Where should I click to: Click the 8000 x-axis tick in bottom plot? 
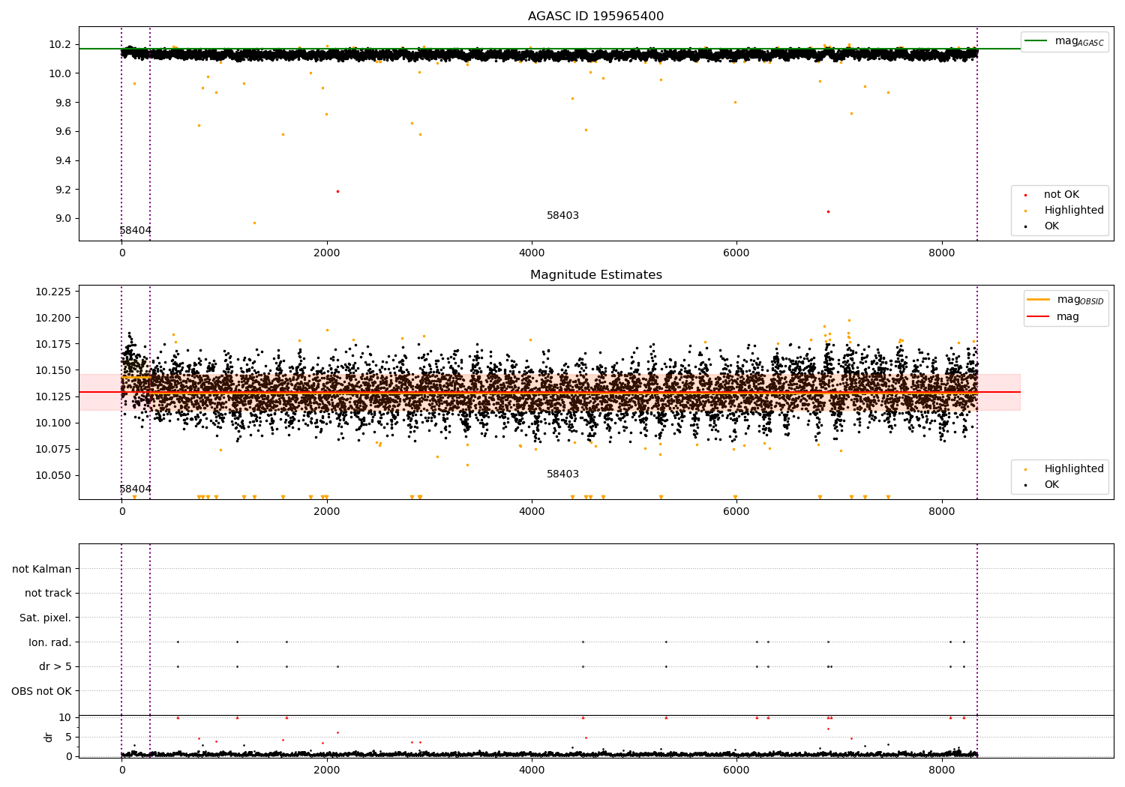(942, 771)
